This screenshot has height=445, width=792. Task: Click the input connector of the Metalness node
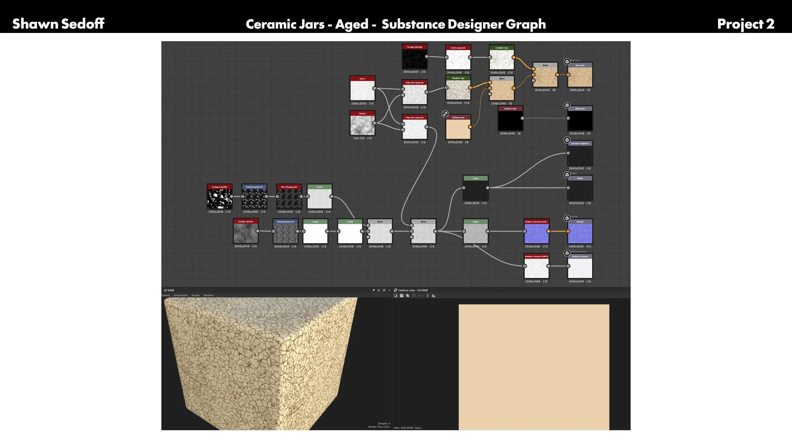click(568, 118)
